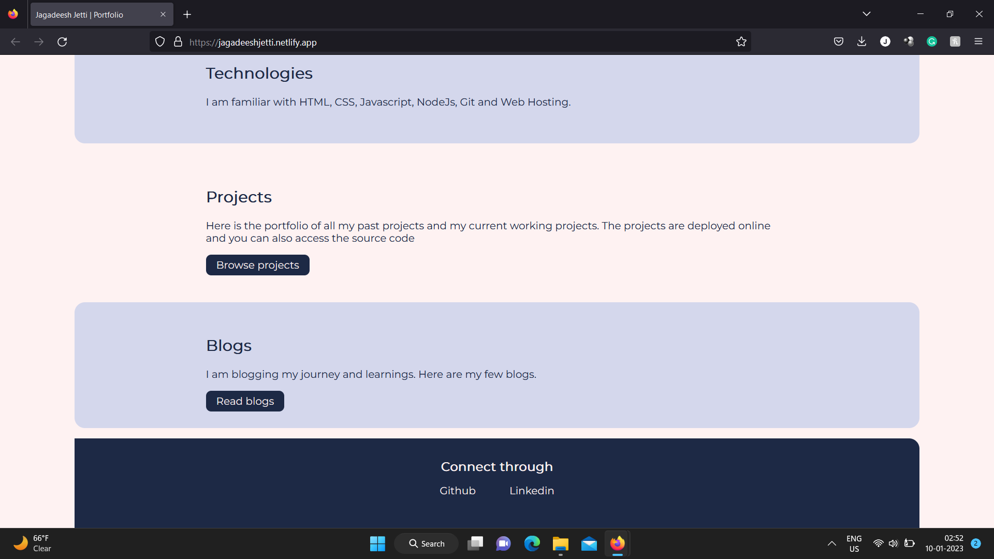Expand hidden icons in the system tray
The image size is (994, 559).
(832, 543)
